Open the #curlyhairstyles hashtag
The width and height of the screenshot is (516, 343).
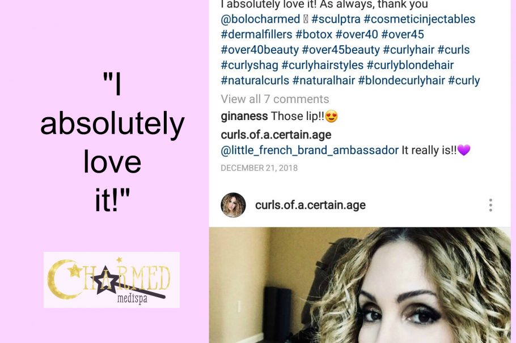point(323,65)
